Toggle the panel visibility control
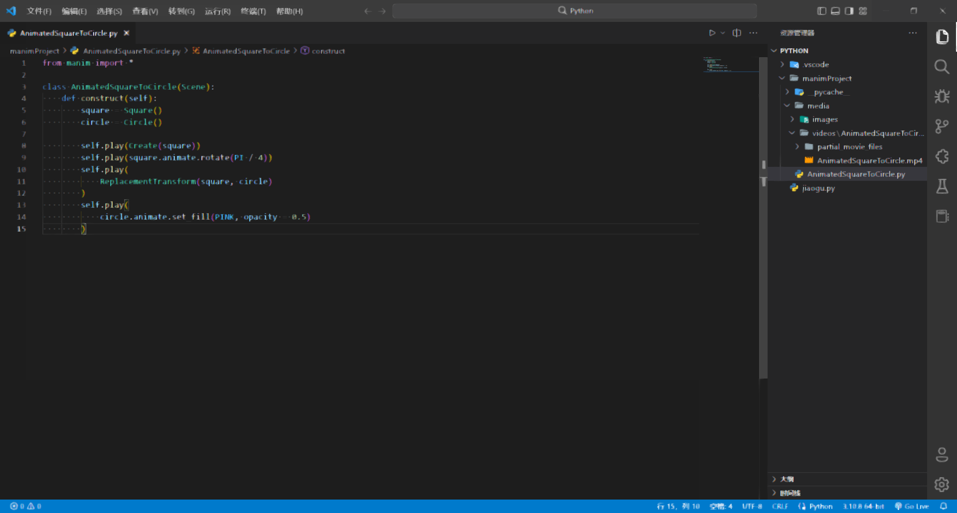Screen dimensions: 957x513 click(x=835, y=10)
